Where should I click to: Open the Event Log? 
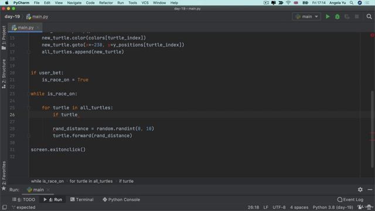(350, 199)
